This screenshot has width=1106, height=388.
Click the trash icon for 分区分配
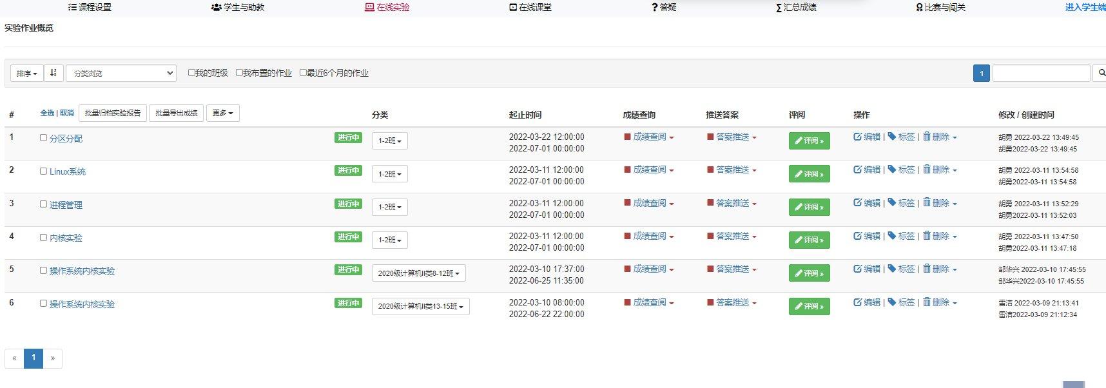coord(926,137)
